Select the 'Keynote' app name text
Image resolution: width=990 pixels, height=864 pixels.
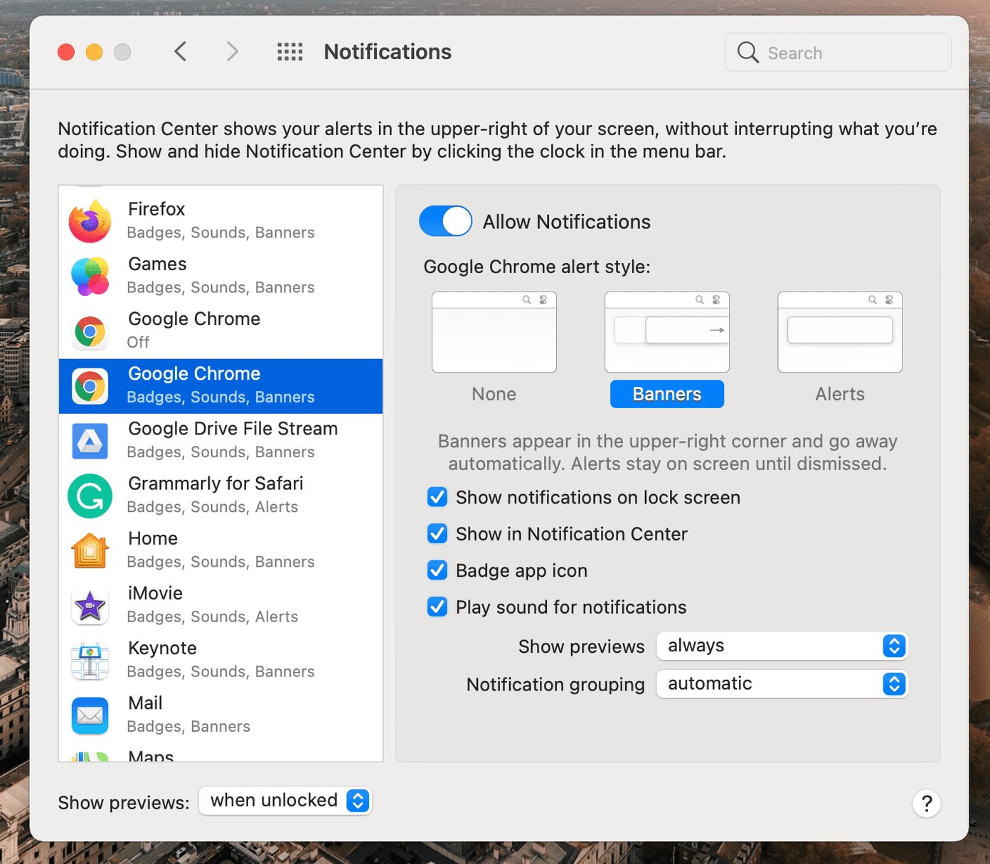(162, 648)
